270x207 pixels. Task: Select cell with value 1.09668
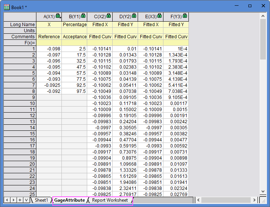pyautogui.click(x=125, y=164)
